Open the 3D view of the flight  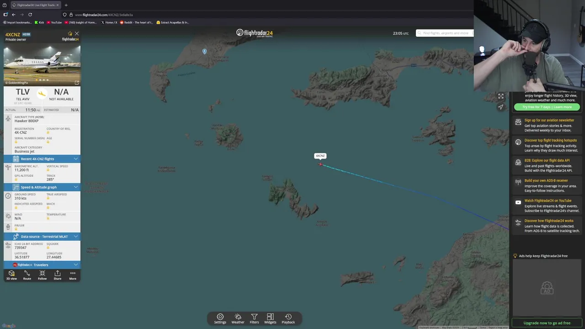(11, 275)
